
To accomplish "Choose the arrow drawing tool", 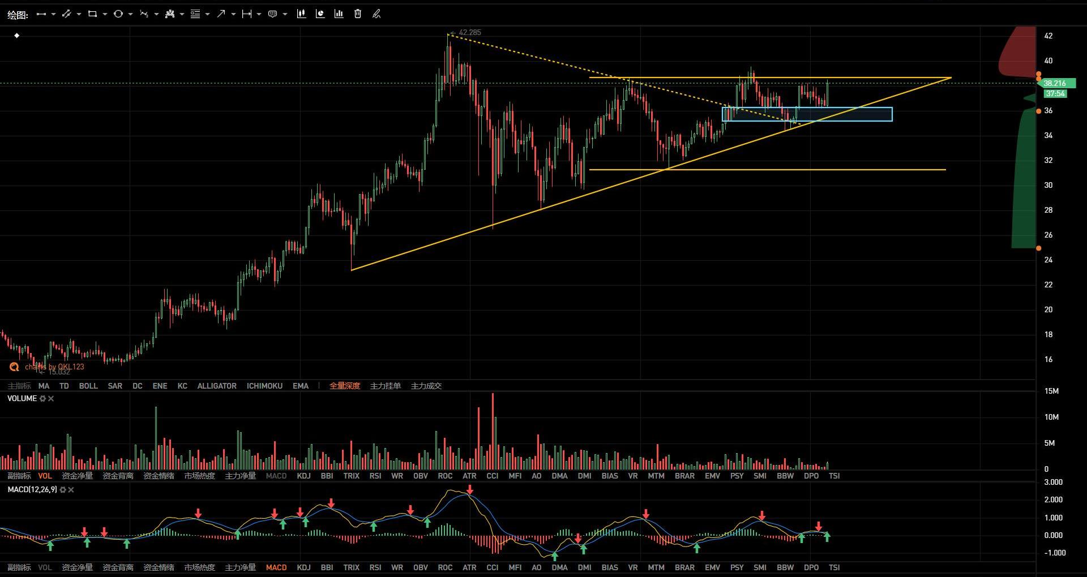I will (221, 14).
